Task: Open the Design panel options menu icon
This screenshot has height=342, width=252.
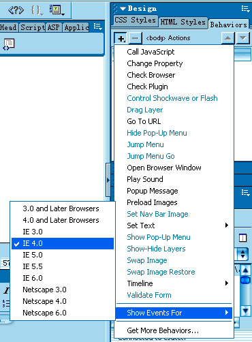Action: pos(246,9)
